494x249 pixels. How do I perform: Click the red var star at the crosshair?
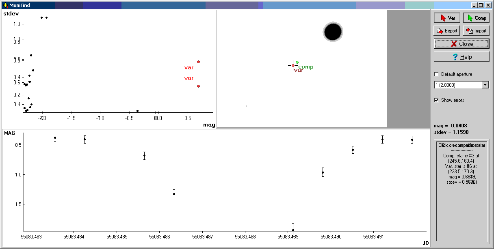(x=293, y=65)
